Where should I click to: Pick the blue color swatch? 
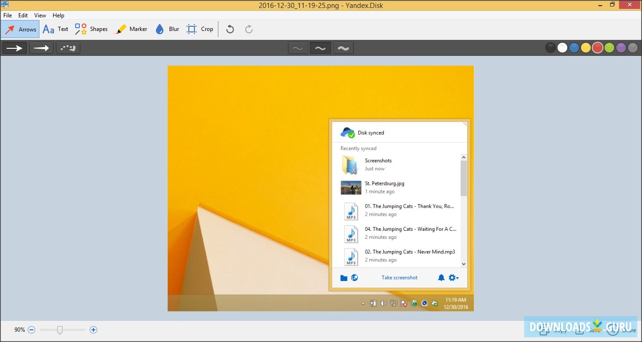tap(574, 48)
